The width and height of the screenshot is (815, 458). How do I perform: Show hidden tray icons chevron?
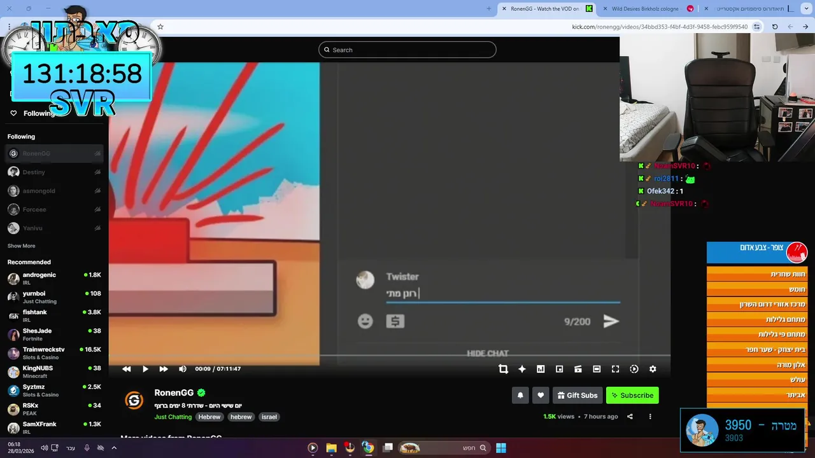point(114,448)
